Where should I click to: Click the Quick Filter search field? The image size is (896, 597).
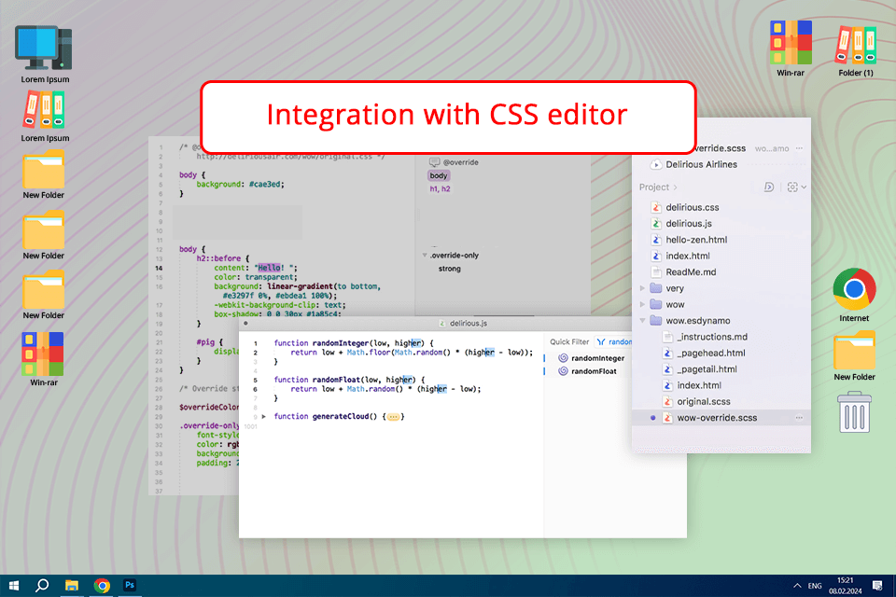coord(614,341)
